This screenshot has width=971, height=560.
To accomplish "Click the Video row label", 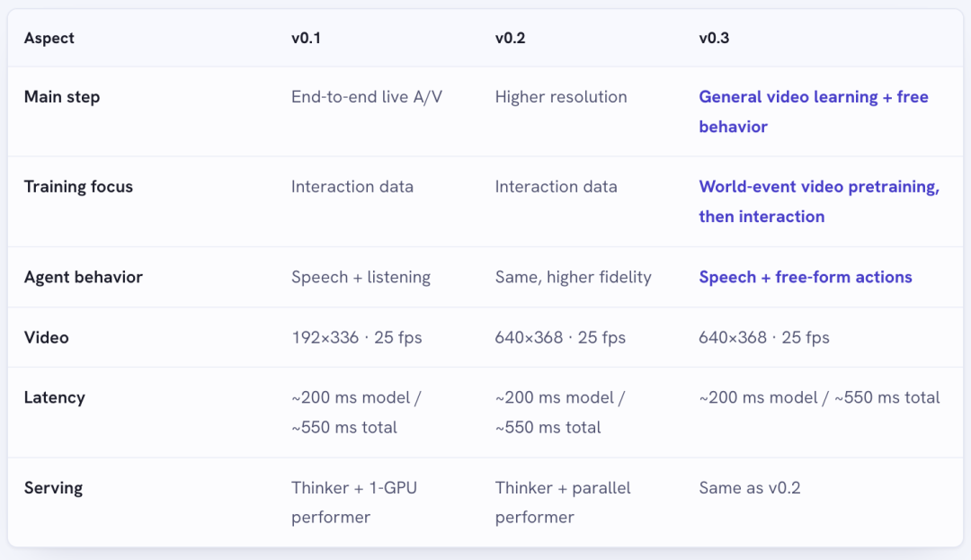I will click(x=47, y=337).
